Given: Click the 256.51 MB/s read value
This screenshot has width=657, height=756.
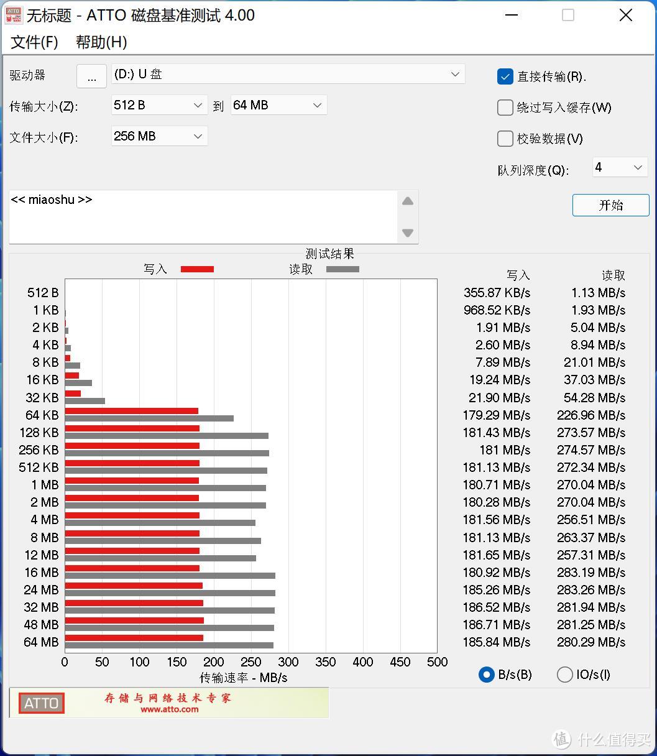Looking at the screenshot, I should pos(592,520).
